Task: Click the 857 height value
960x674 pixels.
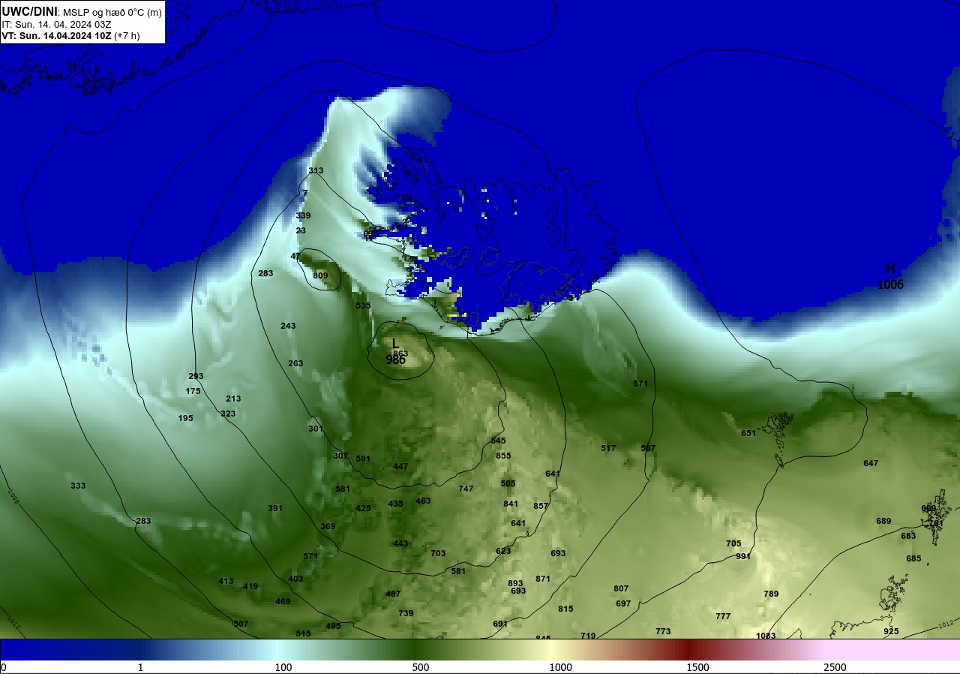Action: 541,506
